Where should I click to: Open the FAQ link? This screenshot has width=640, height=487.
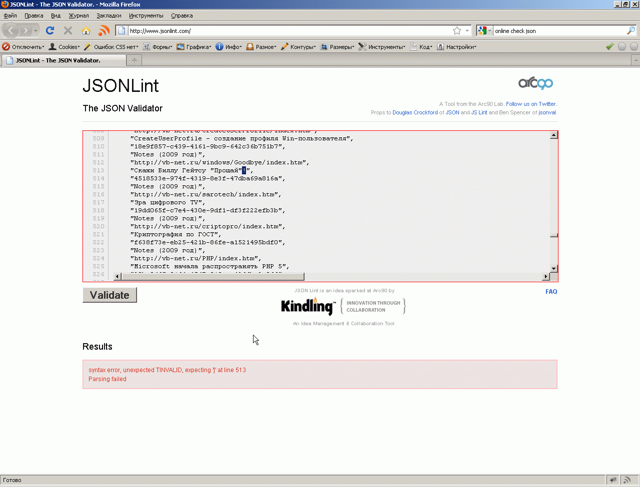tap(551, 292)
